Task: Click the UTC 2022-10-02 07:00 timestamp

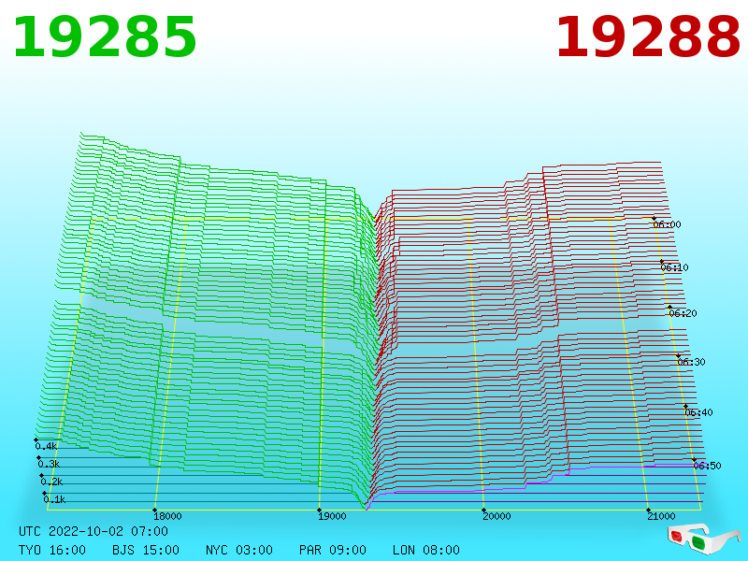Action: point(93,531)
